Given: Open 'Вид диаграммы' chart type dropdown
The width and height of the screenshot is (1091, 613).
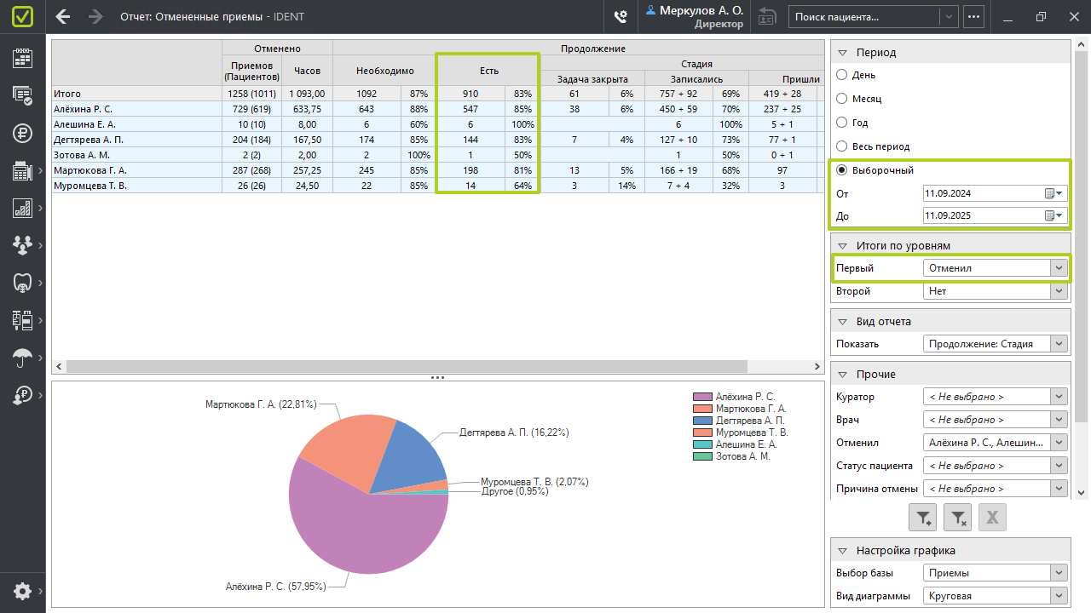Looking at the screenshot, I should (1059, 596).
